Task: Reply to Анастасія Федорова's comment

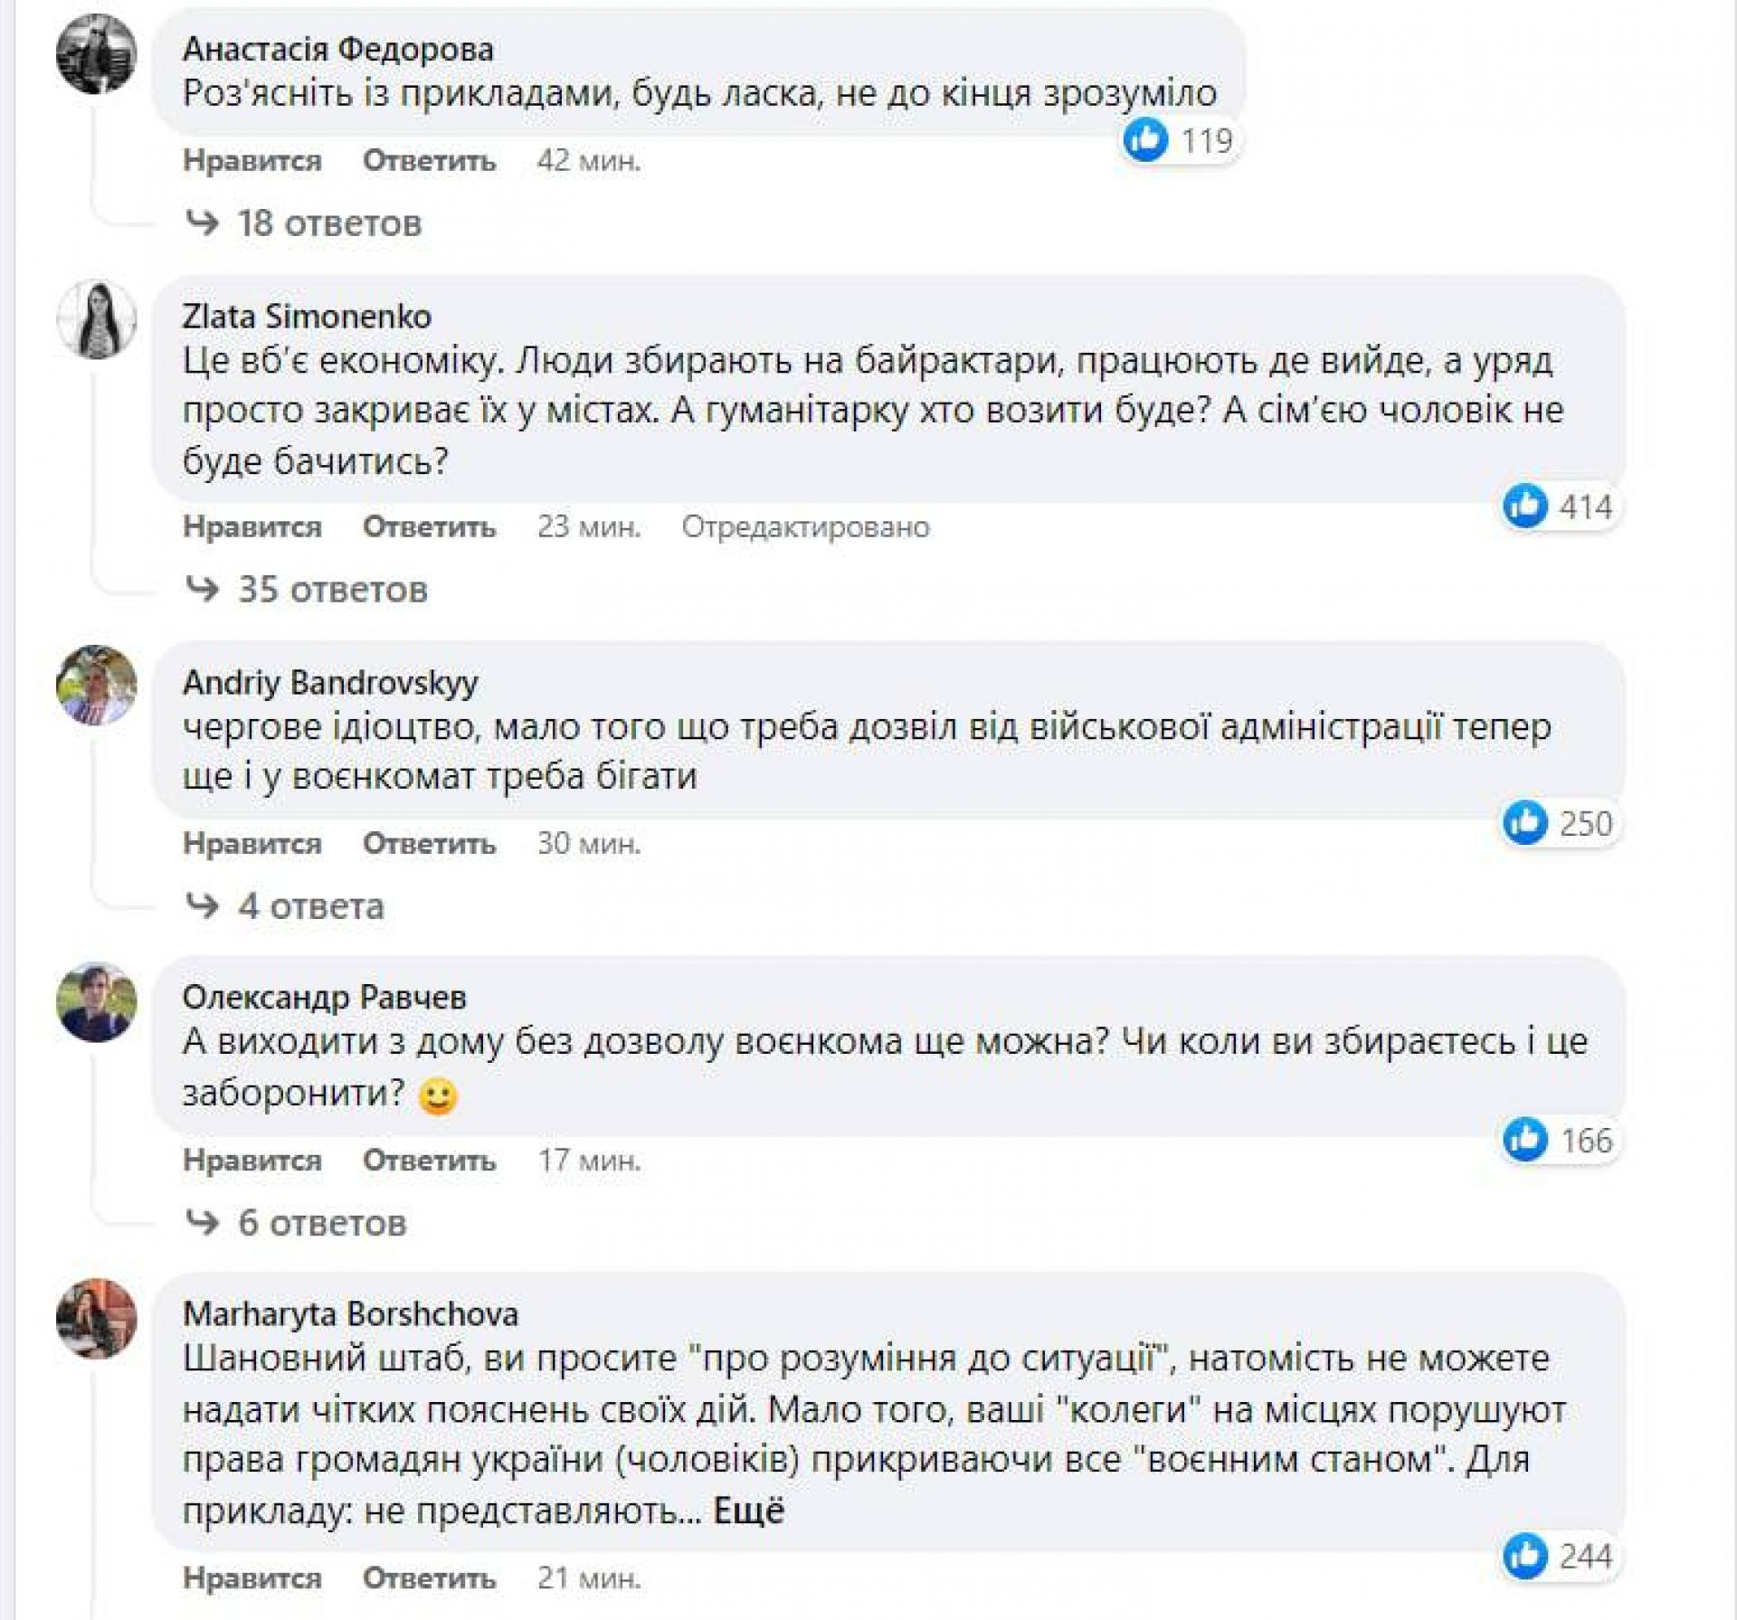Action: 429,161
